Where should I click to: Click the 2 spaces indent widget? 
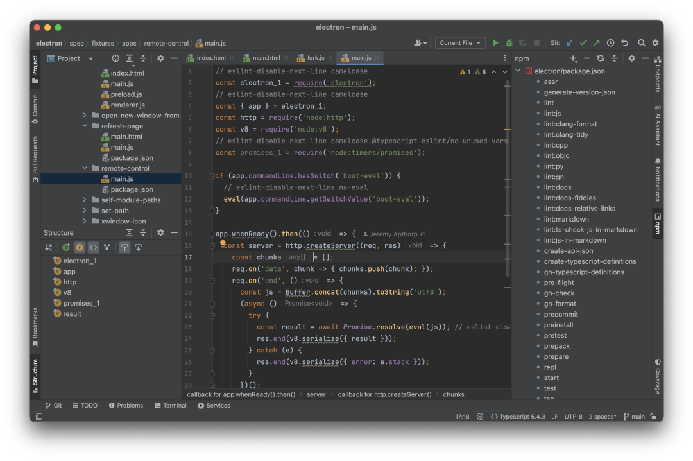point(603,417)
